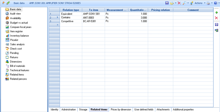Open Dimensions in the sidebar
This screenshot has height=112, width=220.
pyautogui.click(x=16, y=62)
